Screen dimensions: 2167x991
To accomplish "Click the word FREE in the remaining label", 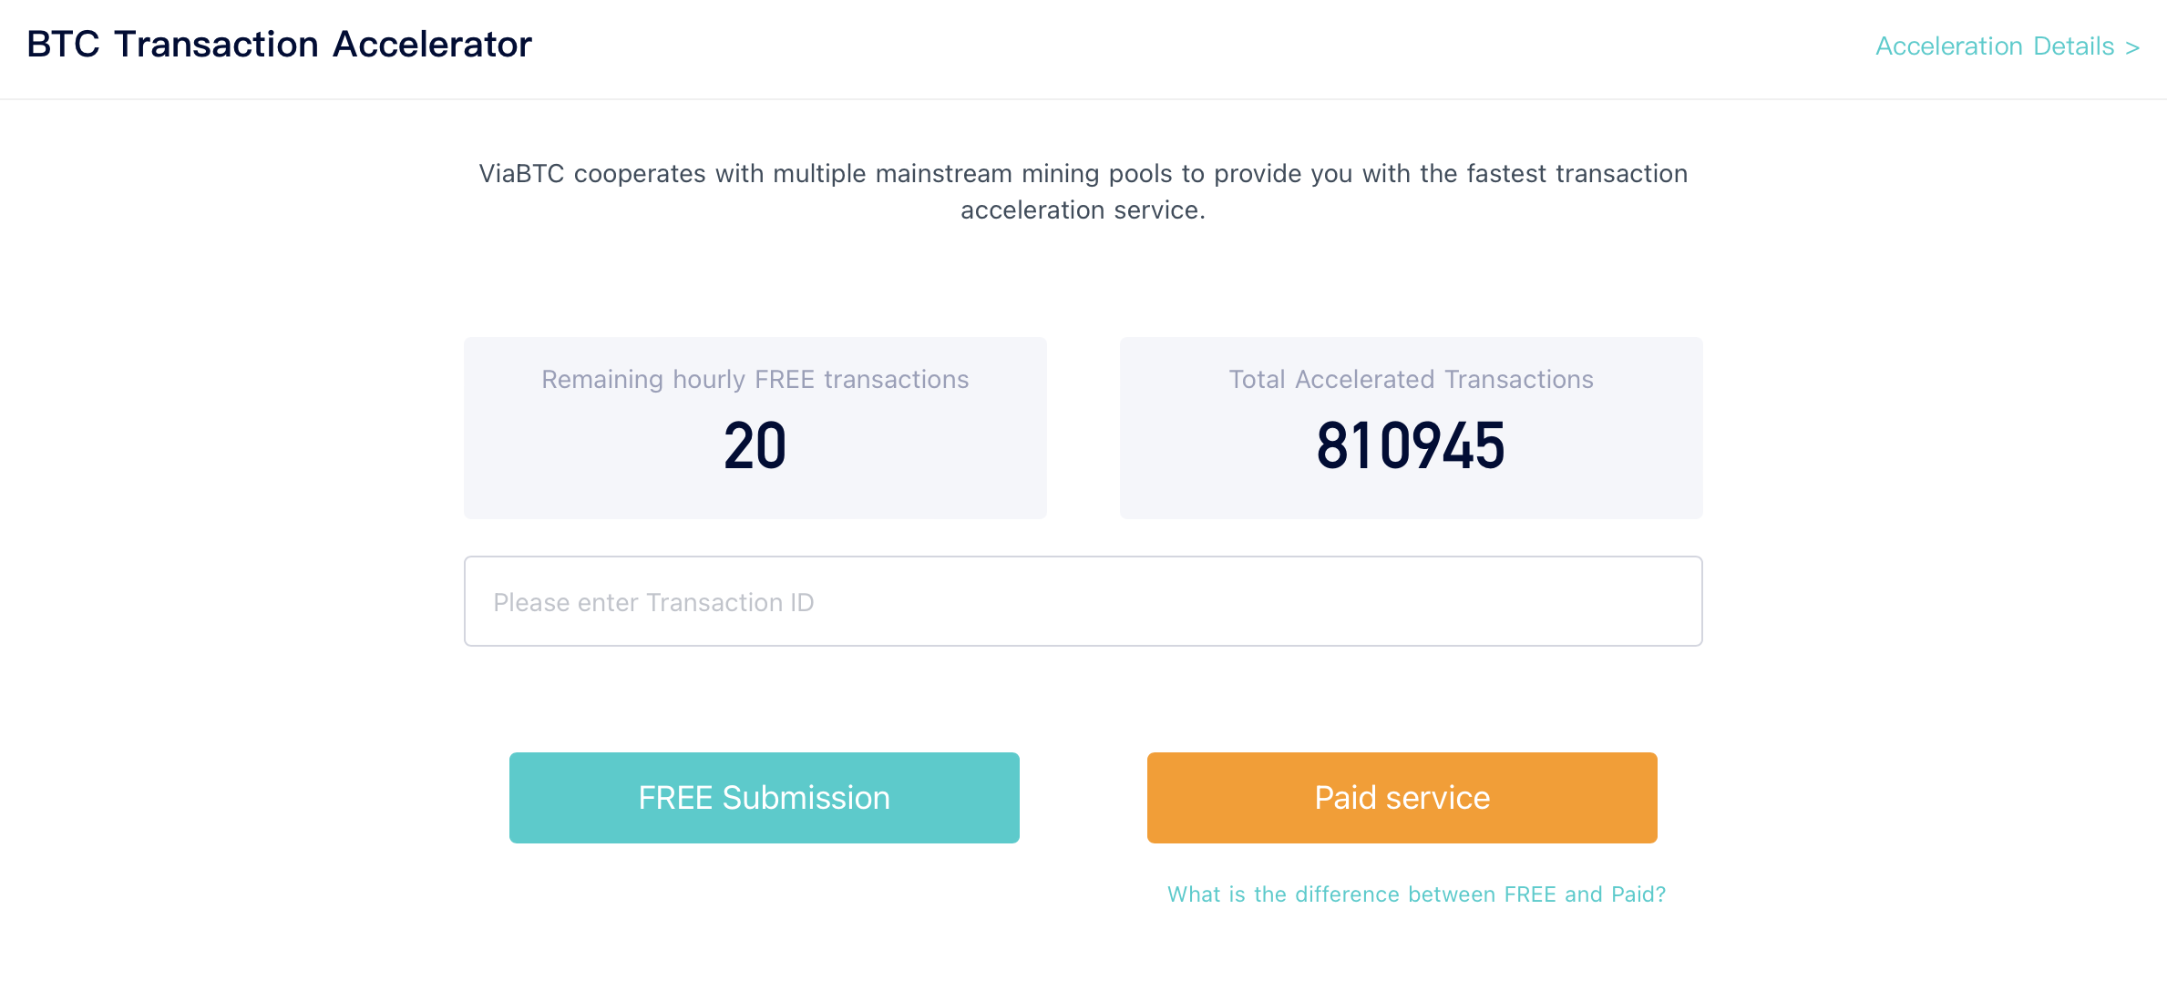I will pos(786,379).
